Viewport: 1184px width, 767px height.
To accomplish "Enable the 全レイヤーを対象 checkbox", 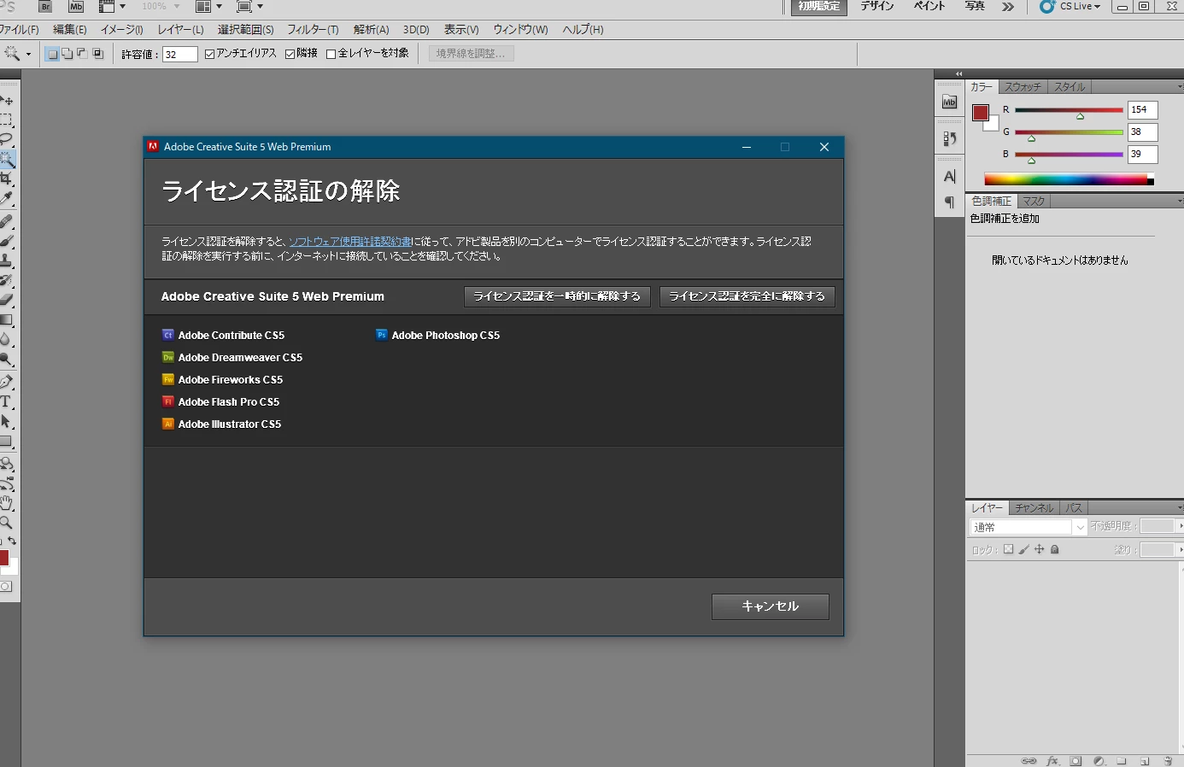I will tap(331, 54).
